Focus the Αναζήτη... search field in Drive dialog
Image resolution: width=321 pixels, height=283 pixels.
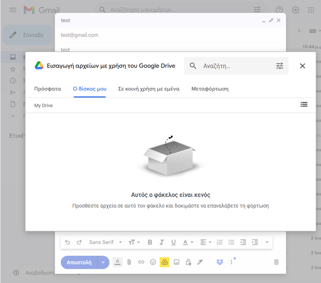[x=236, y=66]
